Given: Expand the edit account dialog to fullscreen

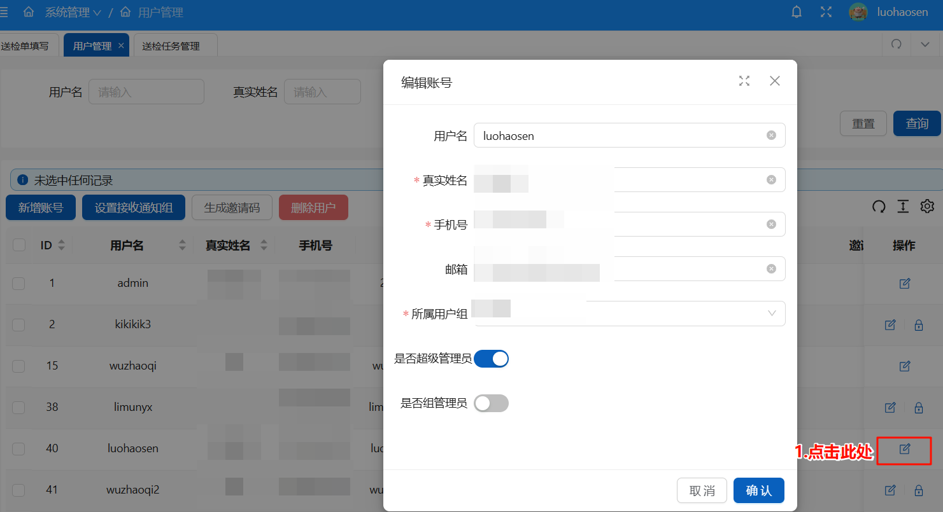Looking at the screenshot, I should click(744, 81).
